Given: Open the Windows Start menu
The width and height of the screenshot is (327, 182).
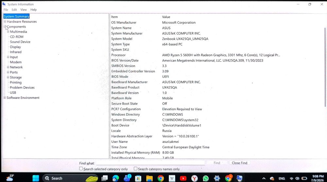Looking at the screenshot, I should pos(36,178).
